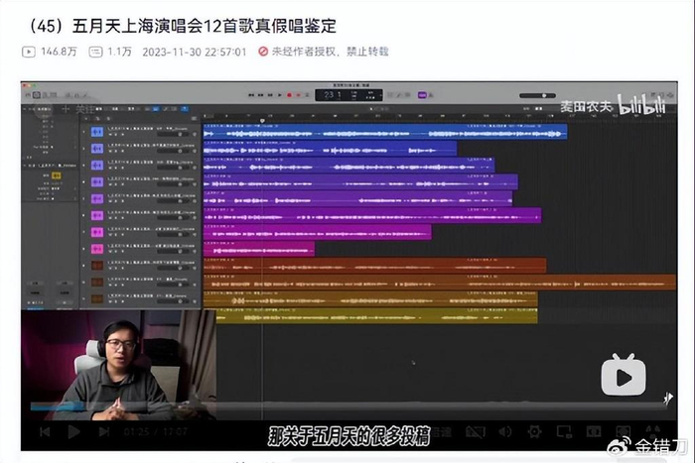Click the +关注 follow button overlay
695x463 pixels.
[78, 109]
